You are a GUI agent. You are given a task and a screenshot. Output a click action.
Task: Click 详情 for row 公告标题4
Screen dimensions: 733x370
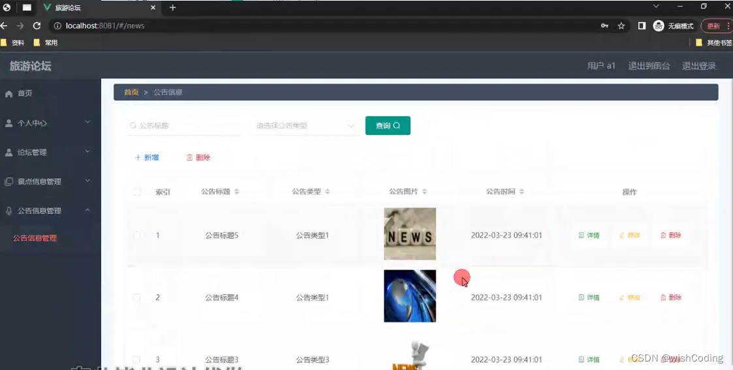(x=589, y=297)
